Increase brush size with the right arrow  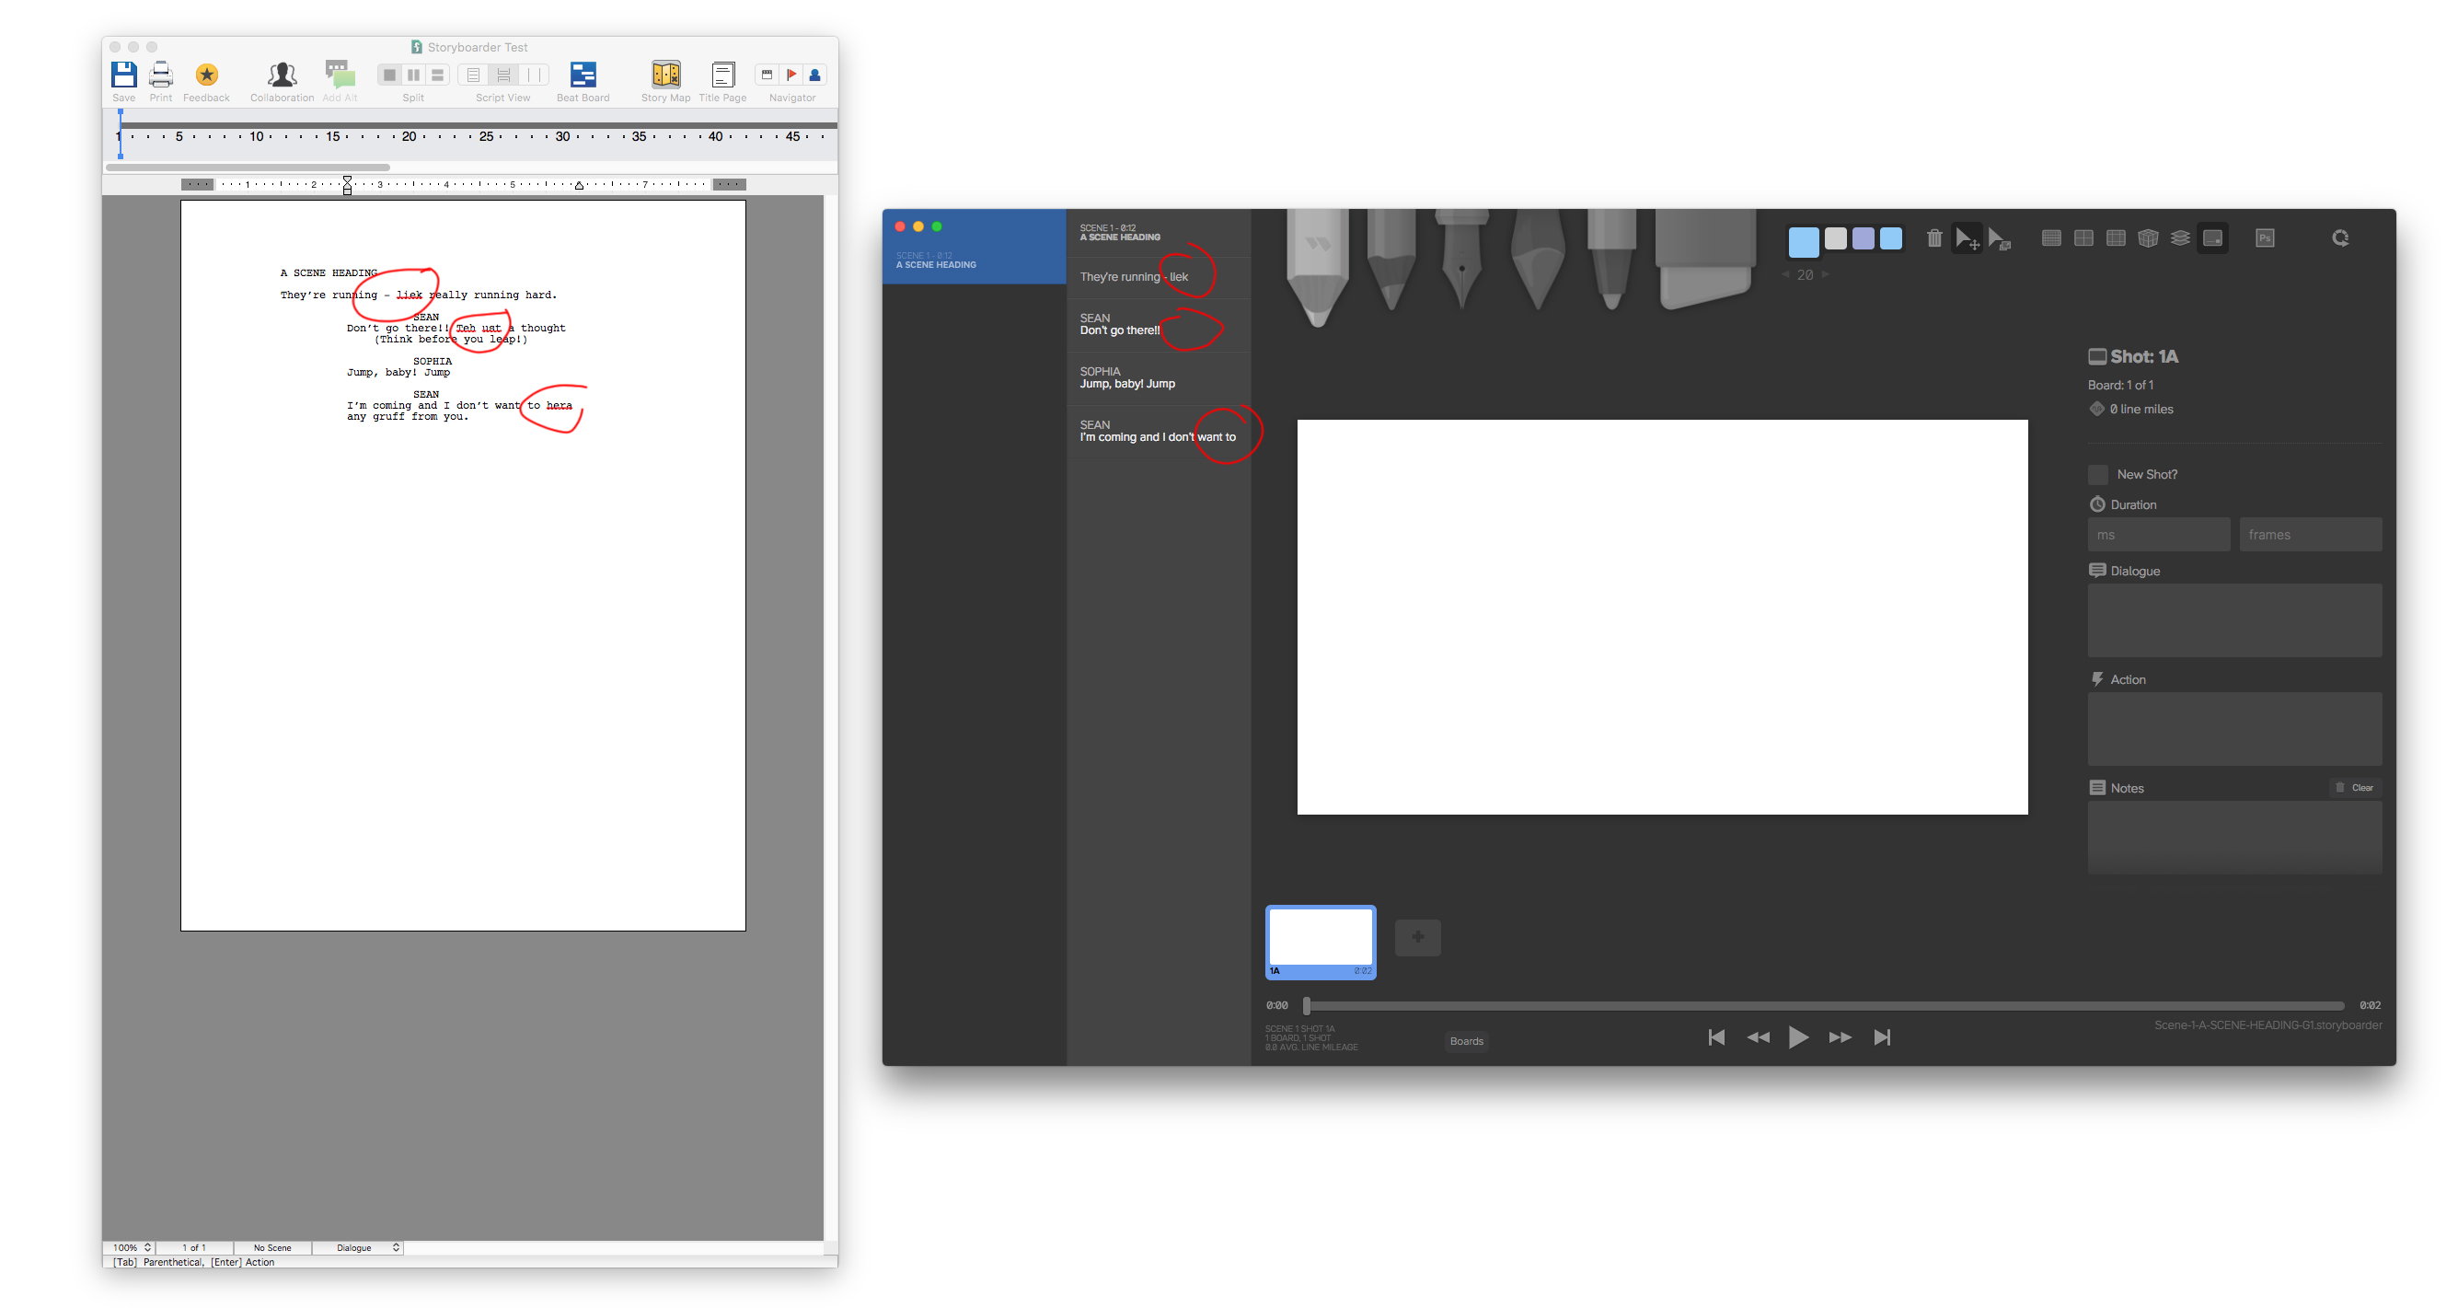coord(1826,274)
